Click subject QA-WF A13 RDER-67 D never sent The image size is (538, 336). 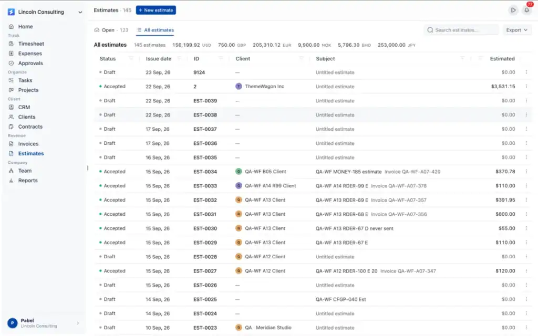[355, 228]
